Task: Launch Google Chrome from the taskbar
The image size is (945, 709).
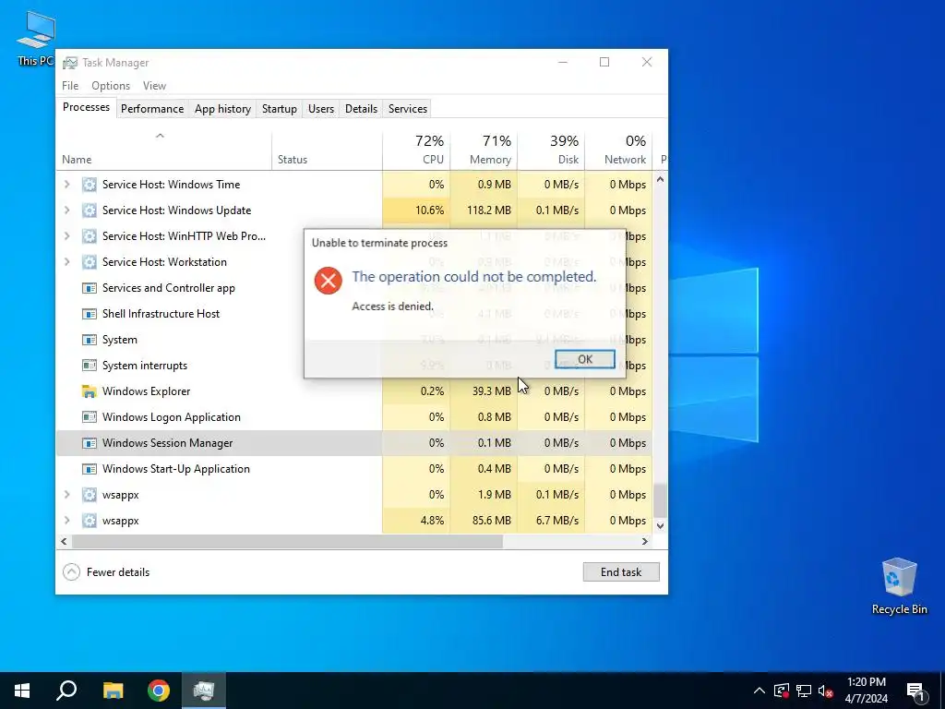Action: tap(159, 691)
